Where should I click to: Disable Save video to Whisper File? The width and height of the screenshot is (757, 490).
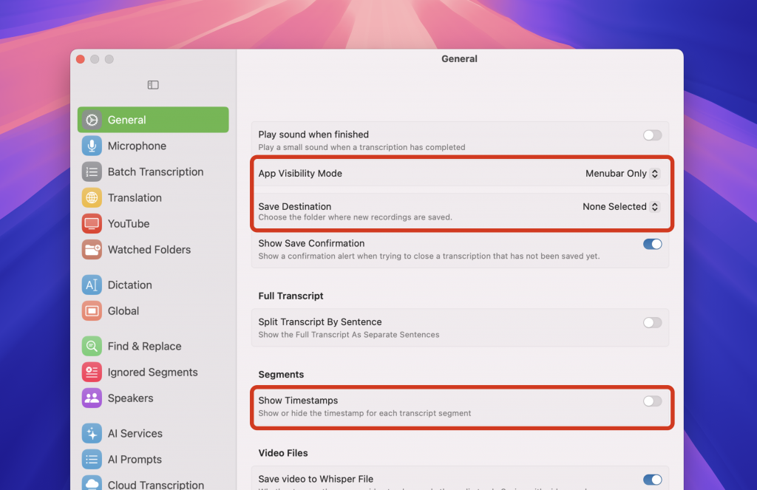[x=652, y=480]
